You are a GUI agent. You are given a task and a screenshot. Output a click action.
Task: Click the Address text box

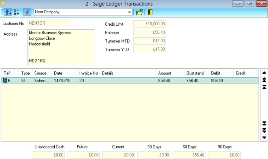(x=61, y=47)
